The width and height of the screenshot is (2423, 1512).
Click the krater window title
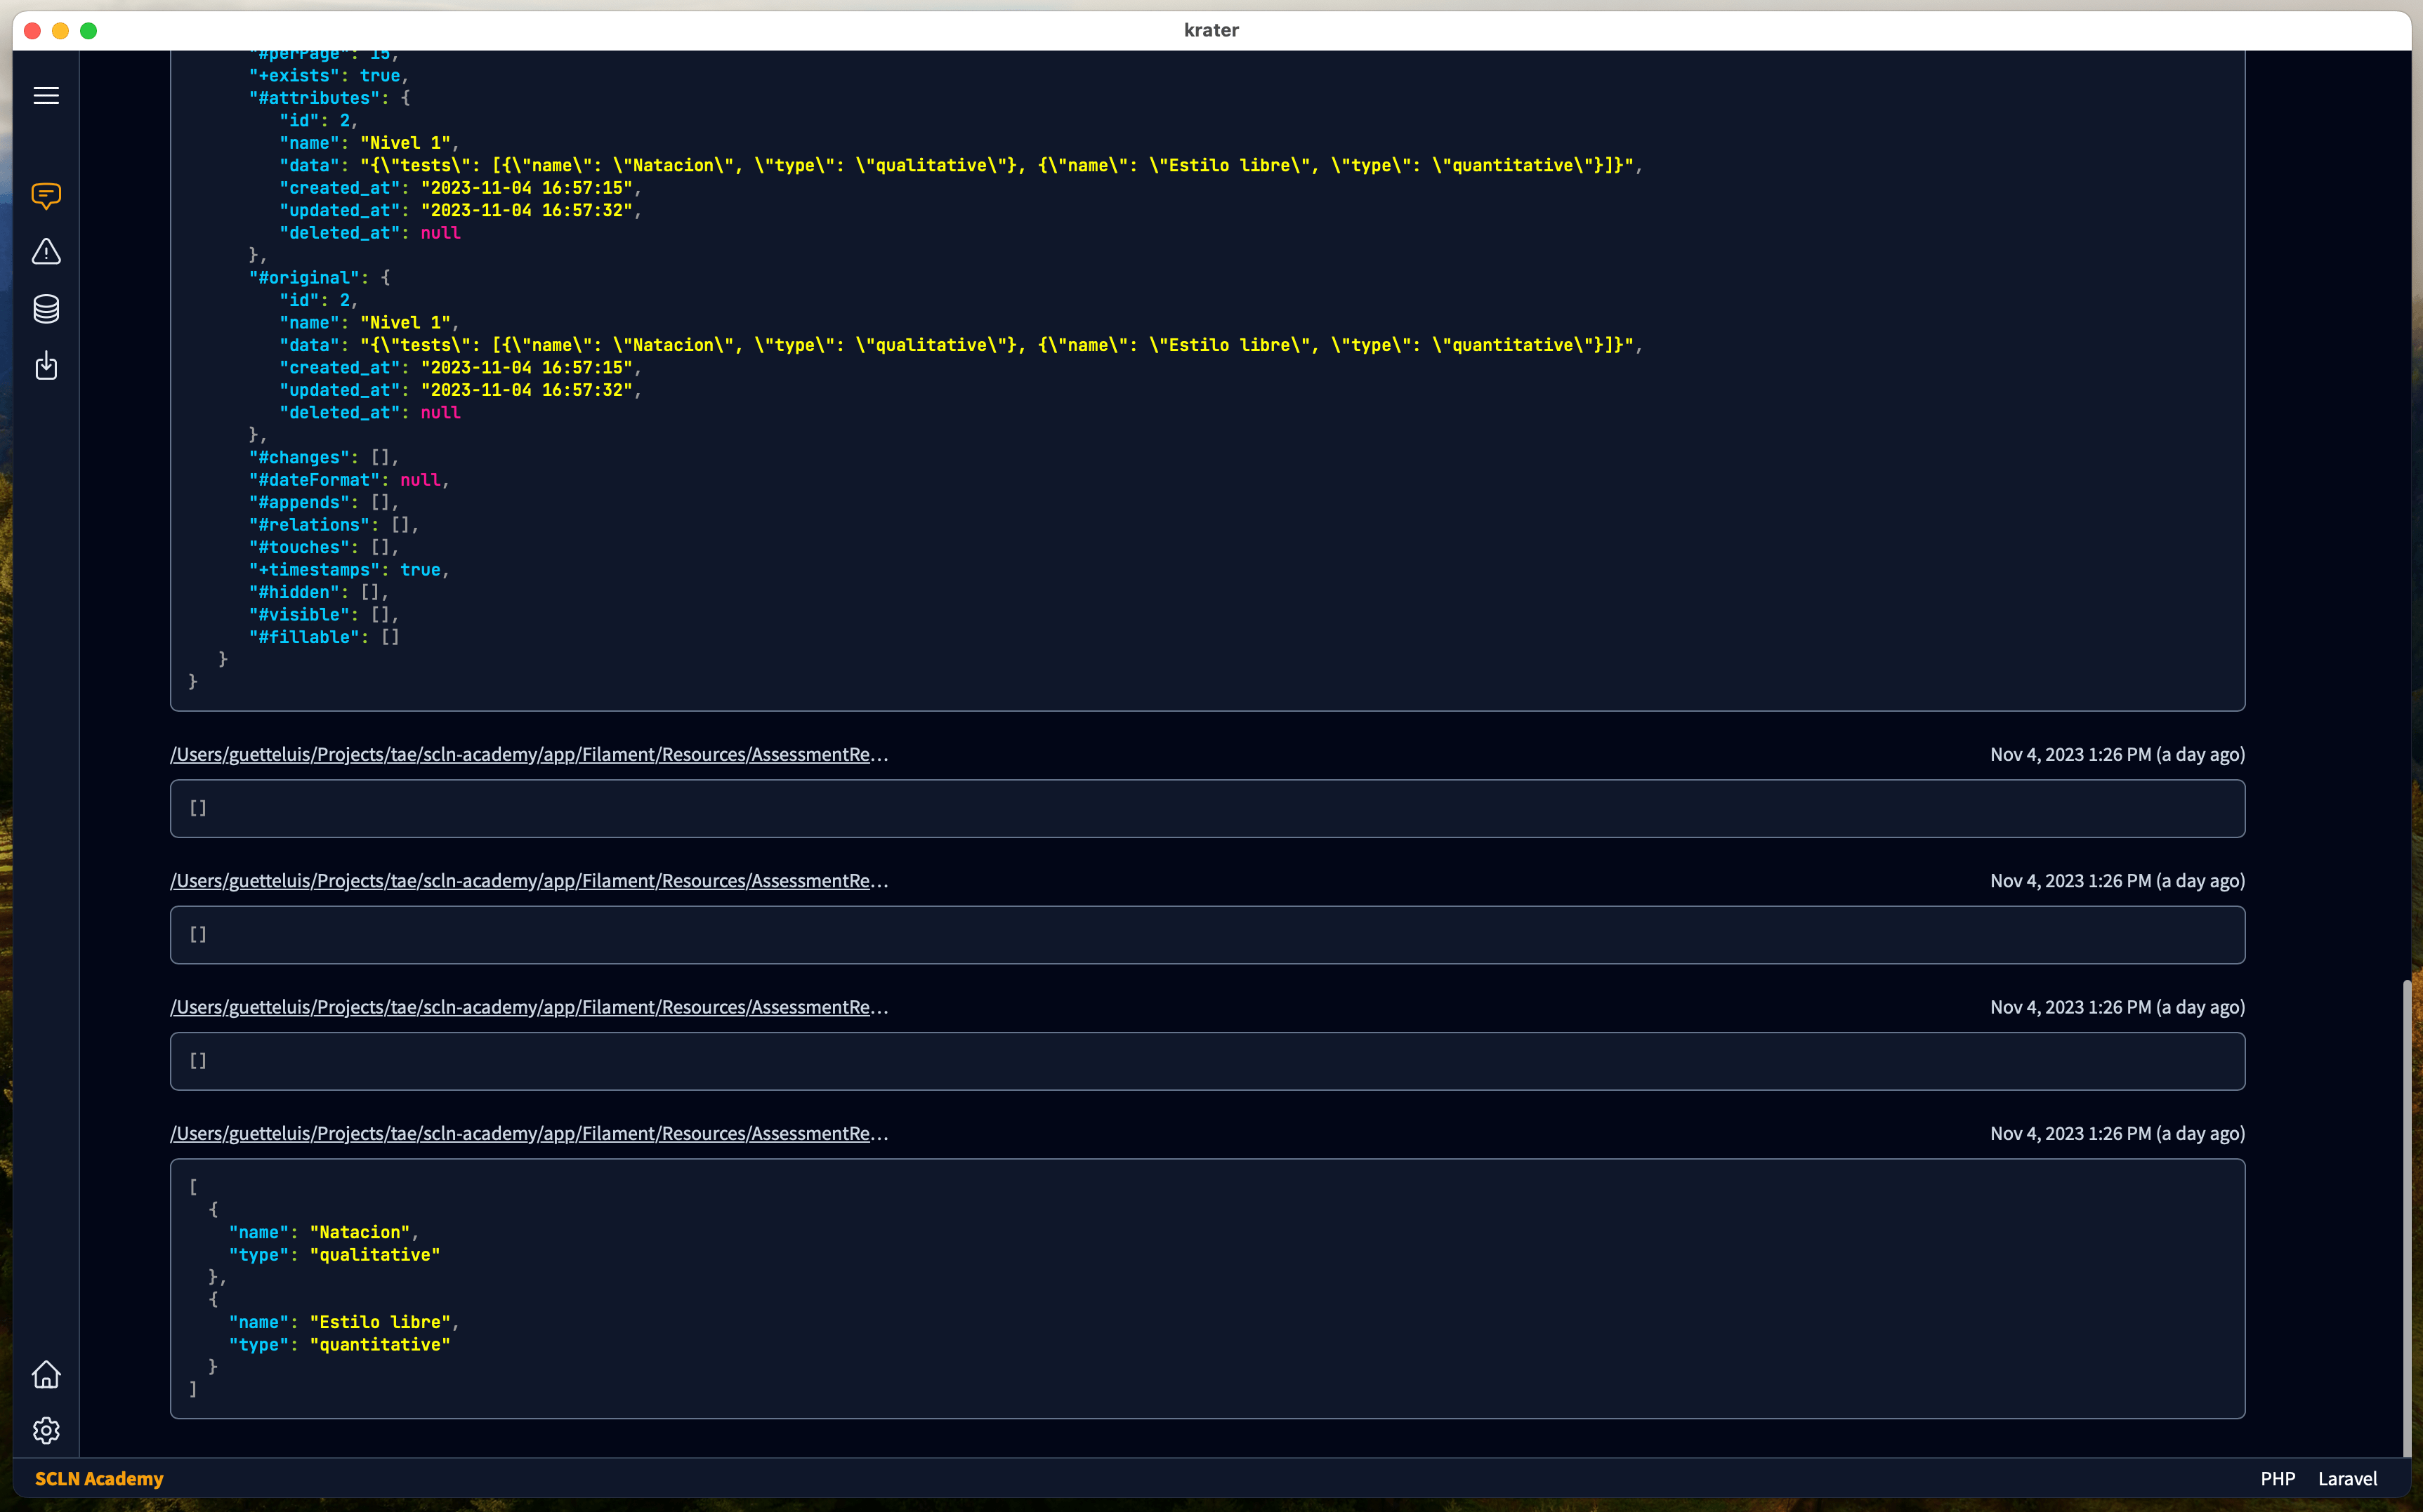click(x=1211, y=30)
